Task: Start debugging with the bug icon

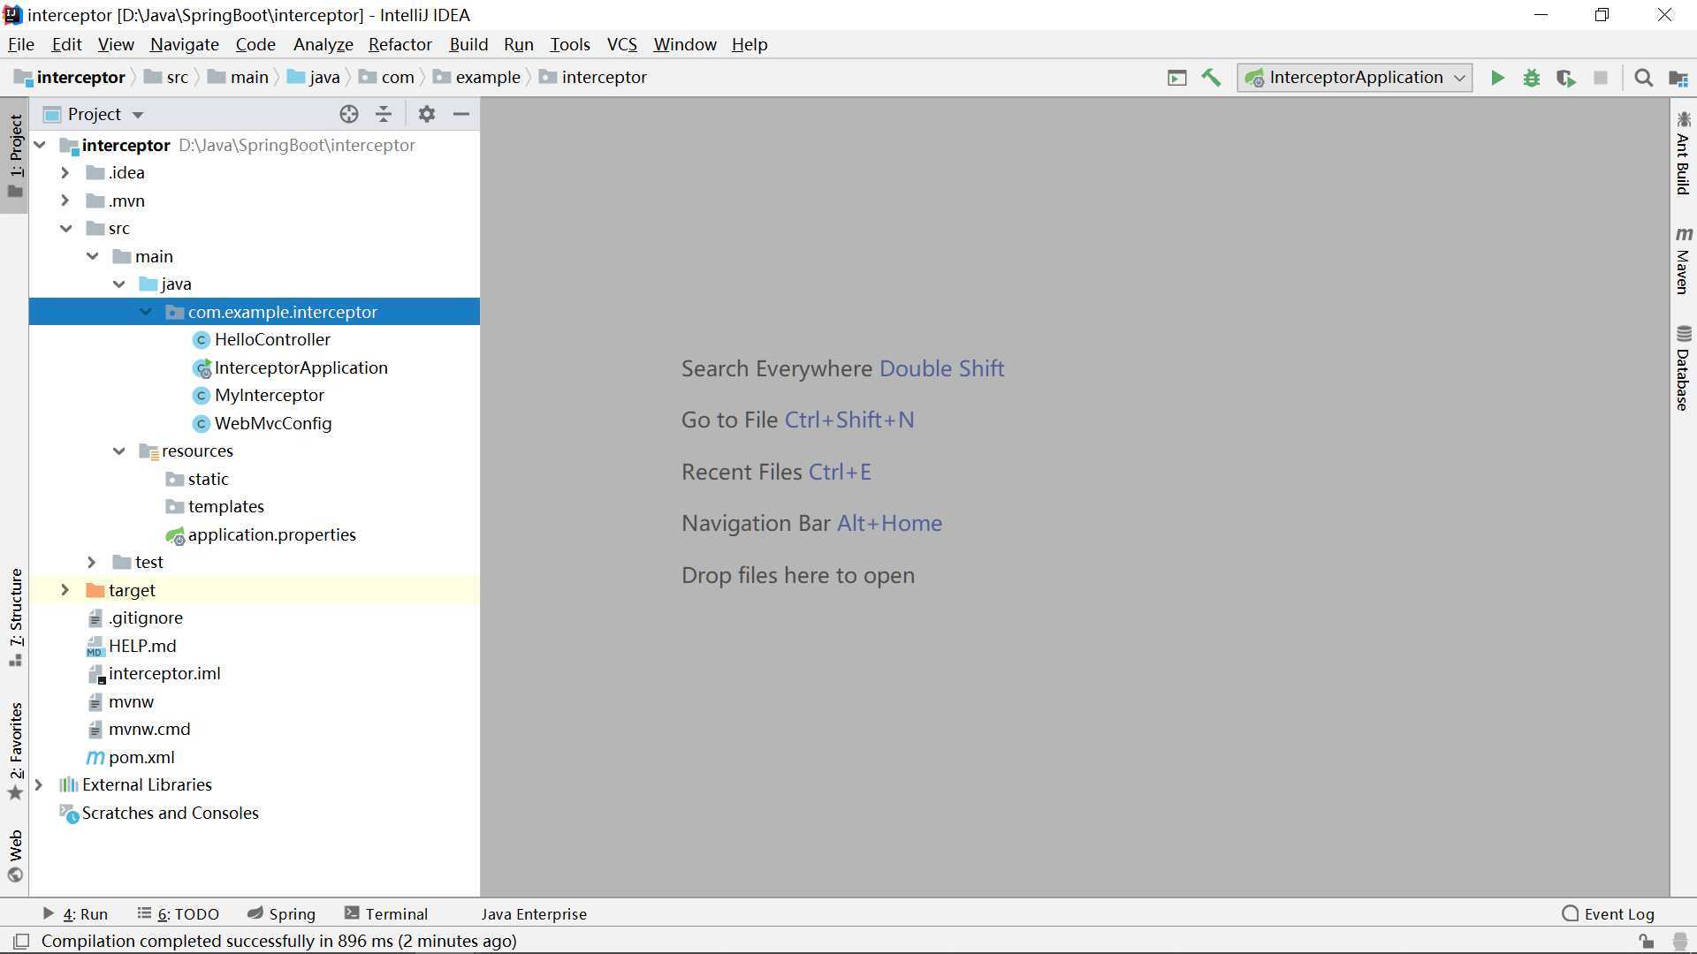Action: tap(1532, 78)
